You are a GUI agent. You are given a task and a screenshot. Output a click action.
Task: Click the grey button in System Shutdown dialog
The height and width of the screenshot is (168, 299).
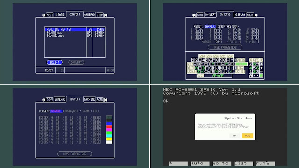tap(235, 136)
